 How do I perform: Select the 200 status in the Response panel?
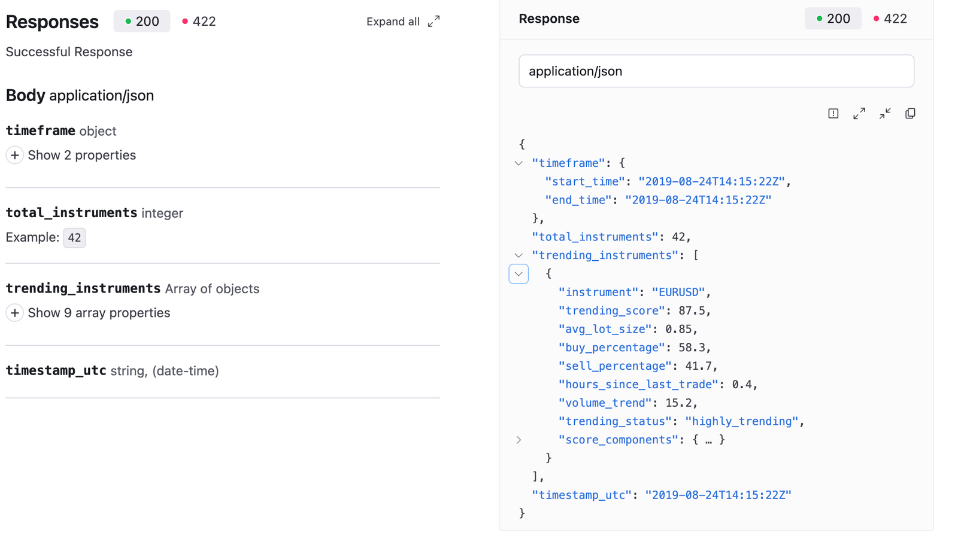[832, 19]
